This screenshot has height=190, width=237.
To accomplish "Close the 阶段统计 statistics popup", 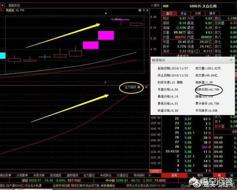I will click(x=231, y=60).
